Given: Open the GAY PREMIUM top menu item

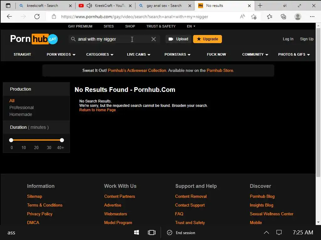Looking at the screenshot, I should click(80, 26).
